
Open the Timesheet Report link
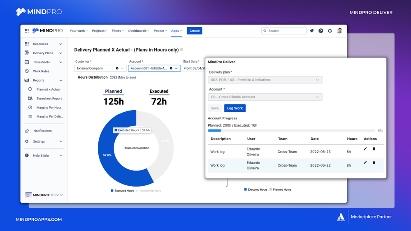(x=49, y=99)
